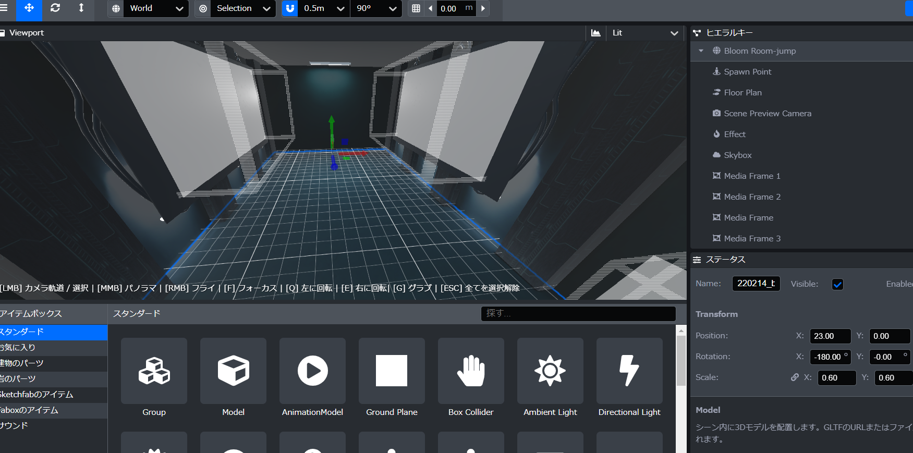
Task: Add a Box Collider item
Action: [x=471, y=371]
